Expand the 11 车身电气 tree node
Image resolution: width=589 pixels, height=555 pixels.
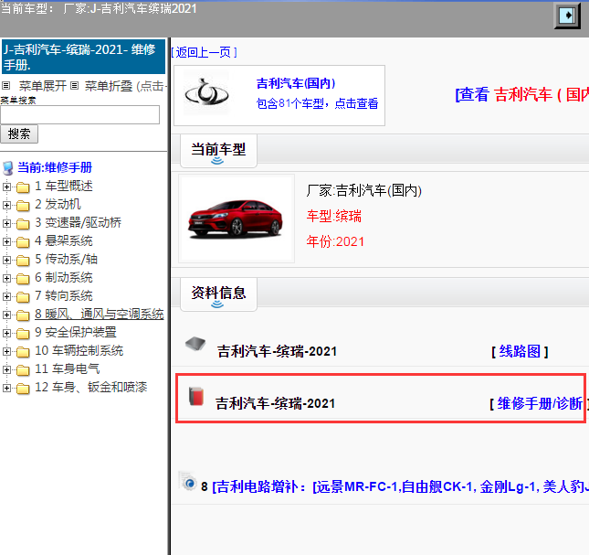tap(6, 370)
